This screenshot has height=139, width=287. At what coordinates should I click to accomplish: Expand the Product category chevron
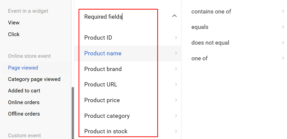[176, 116]
